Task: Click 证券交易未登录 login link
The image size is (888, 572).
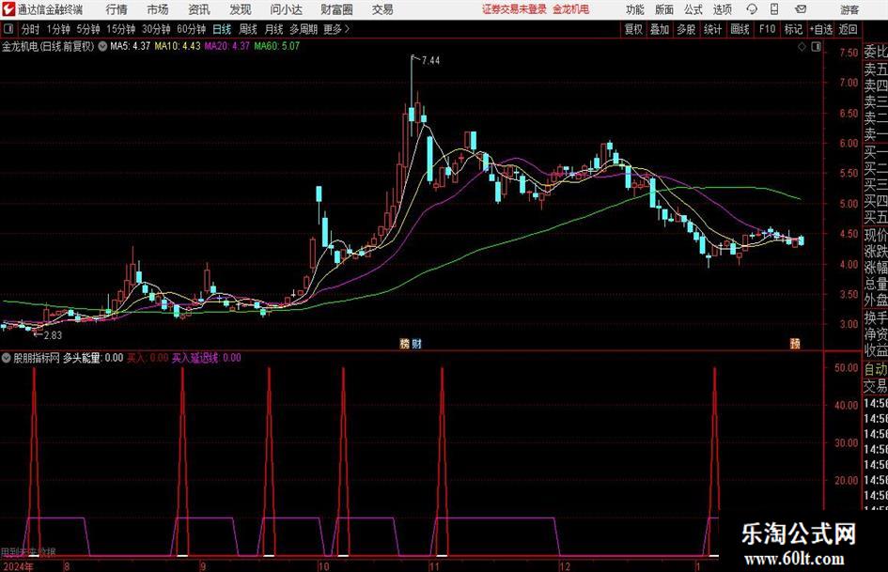Action: (514, 9)
